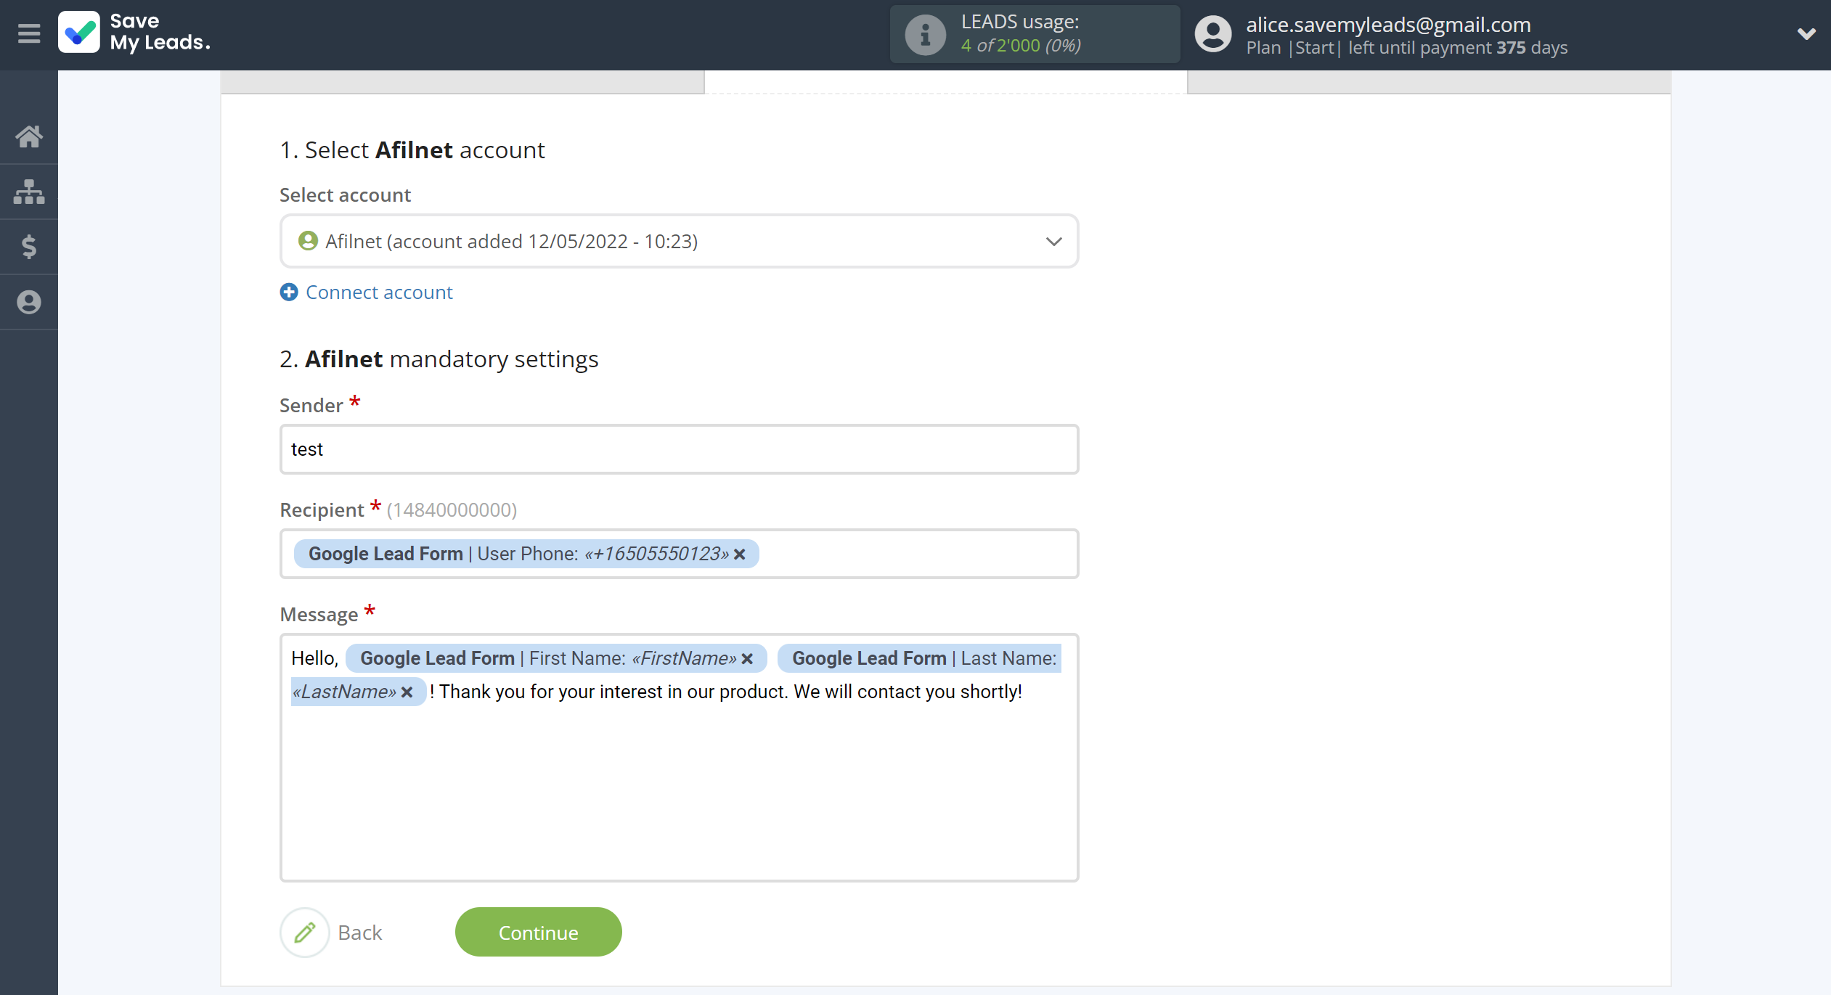Open the connections sitemap icon

pyautogui.click(x=29, y=192)
